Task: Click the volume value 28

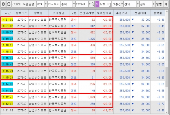Action: (x=93, y=110)
